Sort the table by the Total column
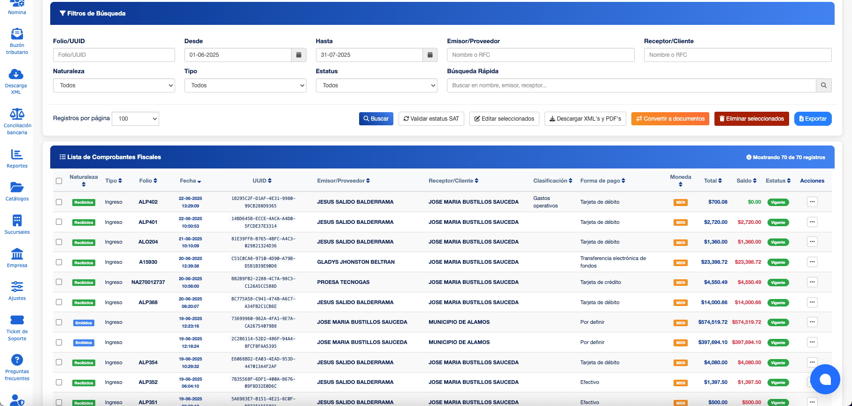Screen dimensions: 852x406 (713, 181)
